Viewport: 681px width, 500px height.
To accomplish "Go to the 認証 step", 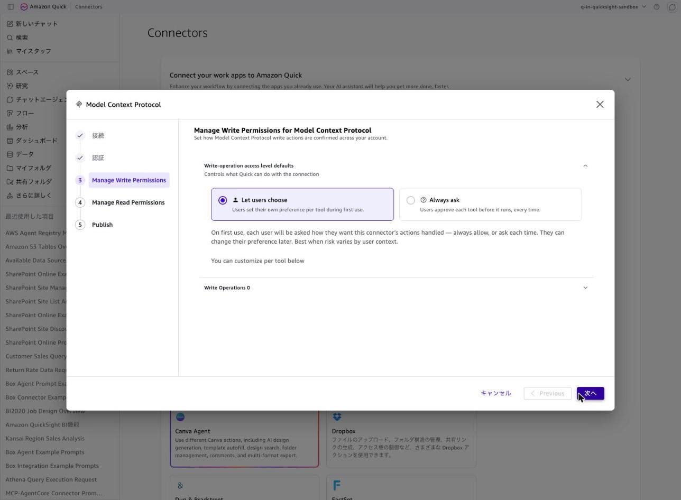I will [98, 158].
